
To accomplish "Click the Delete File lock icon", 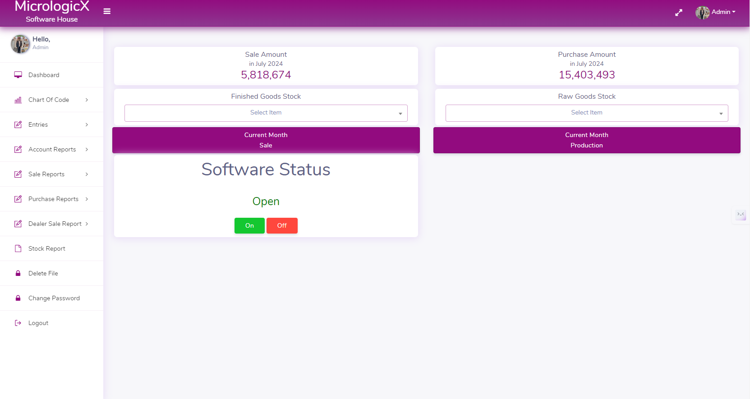I will (x=18, y=273).
